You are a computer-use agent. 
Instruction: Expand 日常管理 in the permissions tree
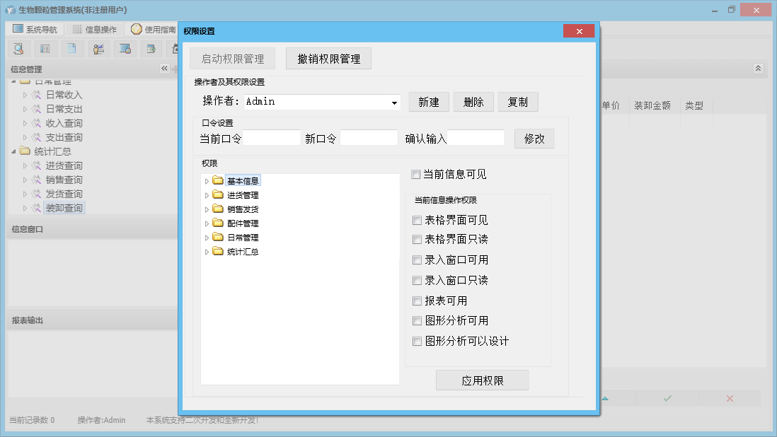[207, 238]
